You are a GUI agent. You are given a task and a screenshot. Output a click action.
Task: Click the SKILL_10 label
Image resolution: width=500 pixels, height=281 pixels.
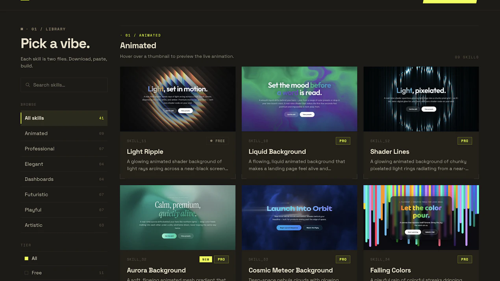pyautogui.click(x=258, y=141)
